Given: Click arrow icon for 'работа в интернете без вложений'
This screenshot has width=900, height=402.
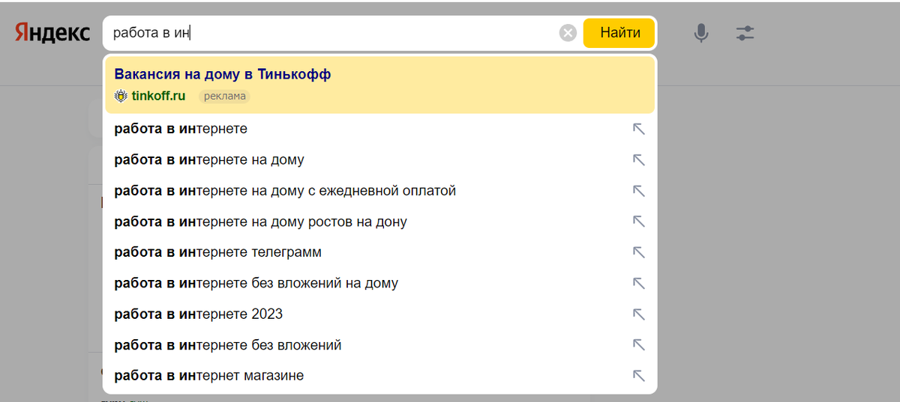Looking at the screenshot, I should [639, 345].
